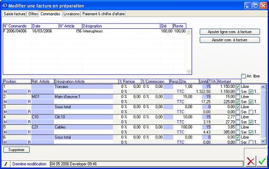269x169 pixels.
Task: Click invoice lines scrollbar down arrow
Action: click(263, 141)
